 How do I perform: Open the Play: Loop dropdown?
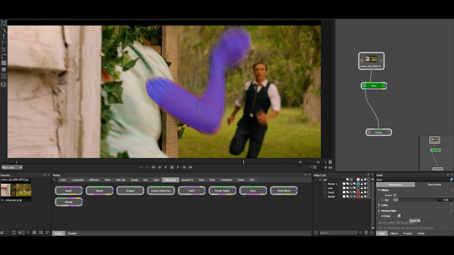[12, 167]
